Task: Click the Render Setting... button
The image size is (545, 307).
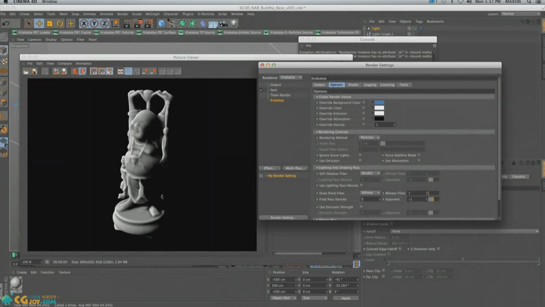Action: click(283, 218)
